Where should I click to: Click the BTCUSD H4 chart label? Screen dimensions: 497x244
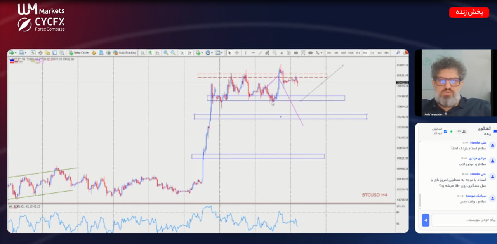374,195
